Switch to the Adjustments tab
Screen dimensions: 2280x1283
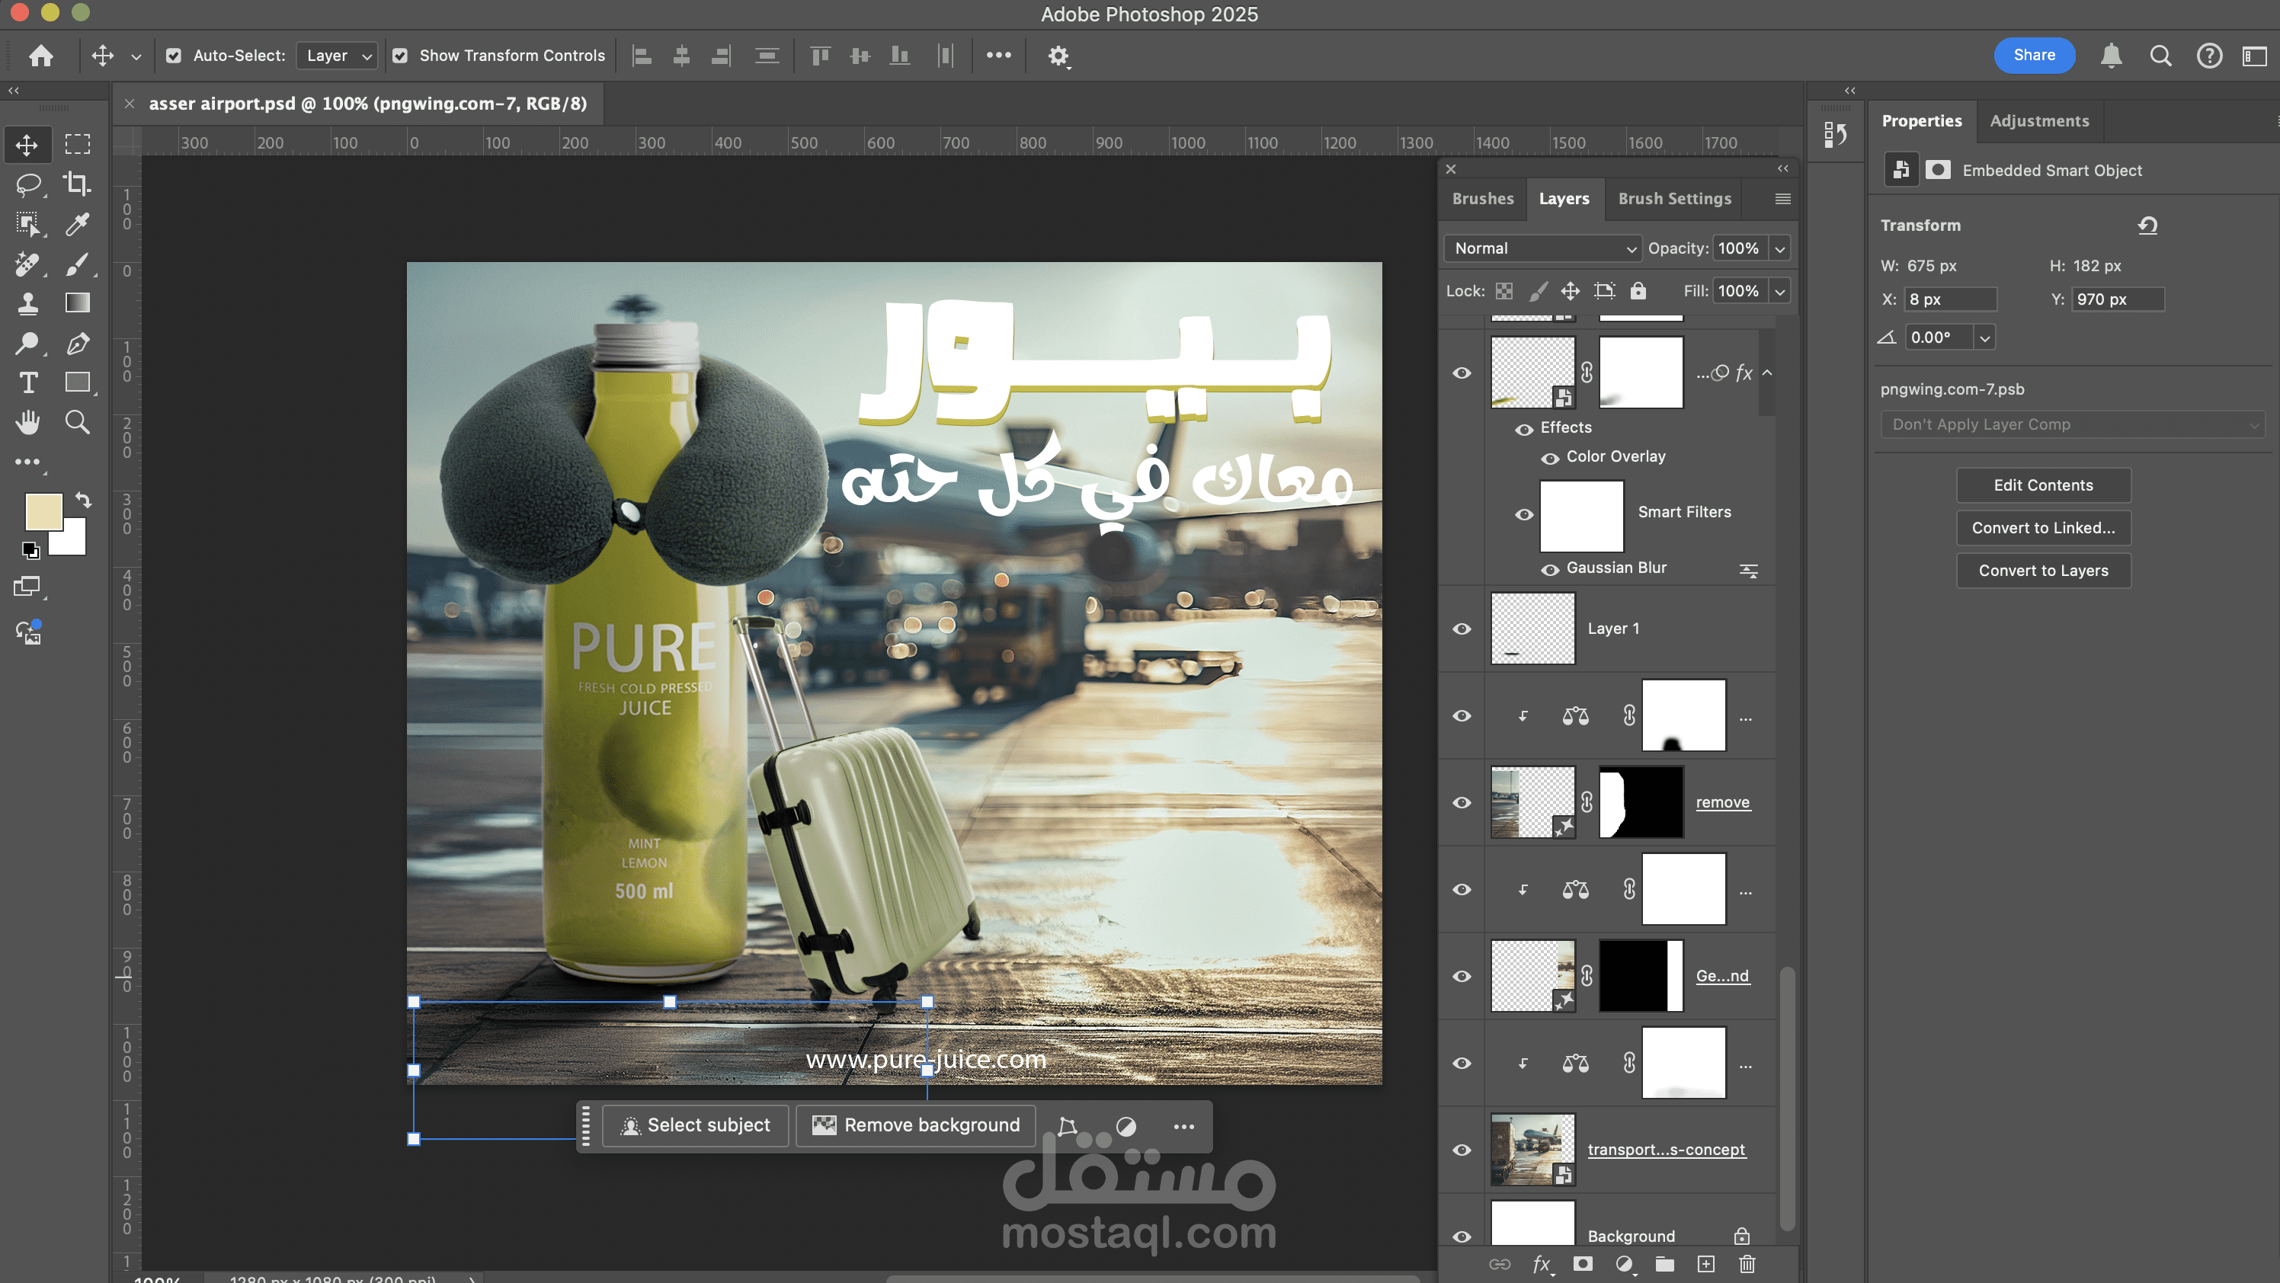pyautogui.click(x=2039, y=121)
